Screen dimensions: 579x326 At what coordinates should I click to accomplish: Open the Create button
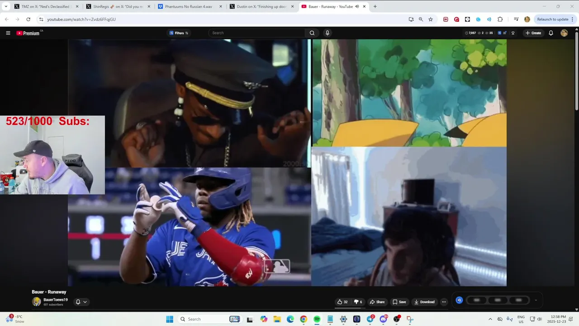533,33
